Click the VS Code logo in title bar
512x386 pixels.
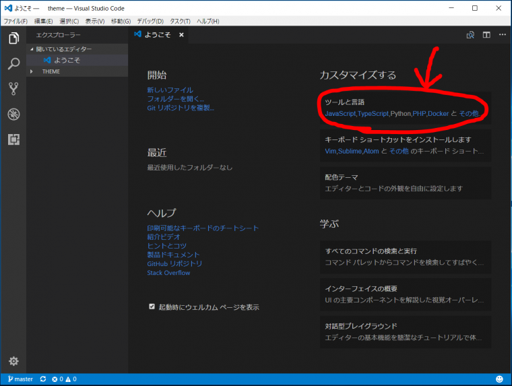[x=9, y=8]
